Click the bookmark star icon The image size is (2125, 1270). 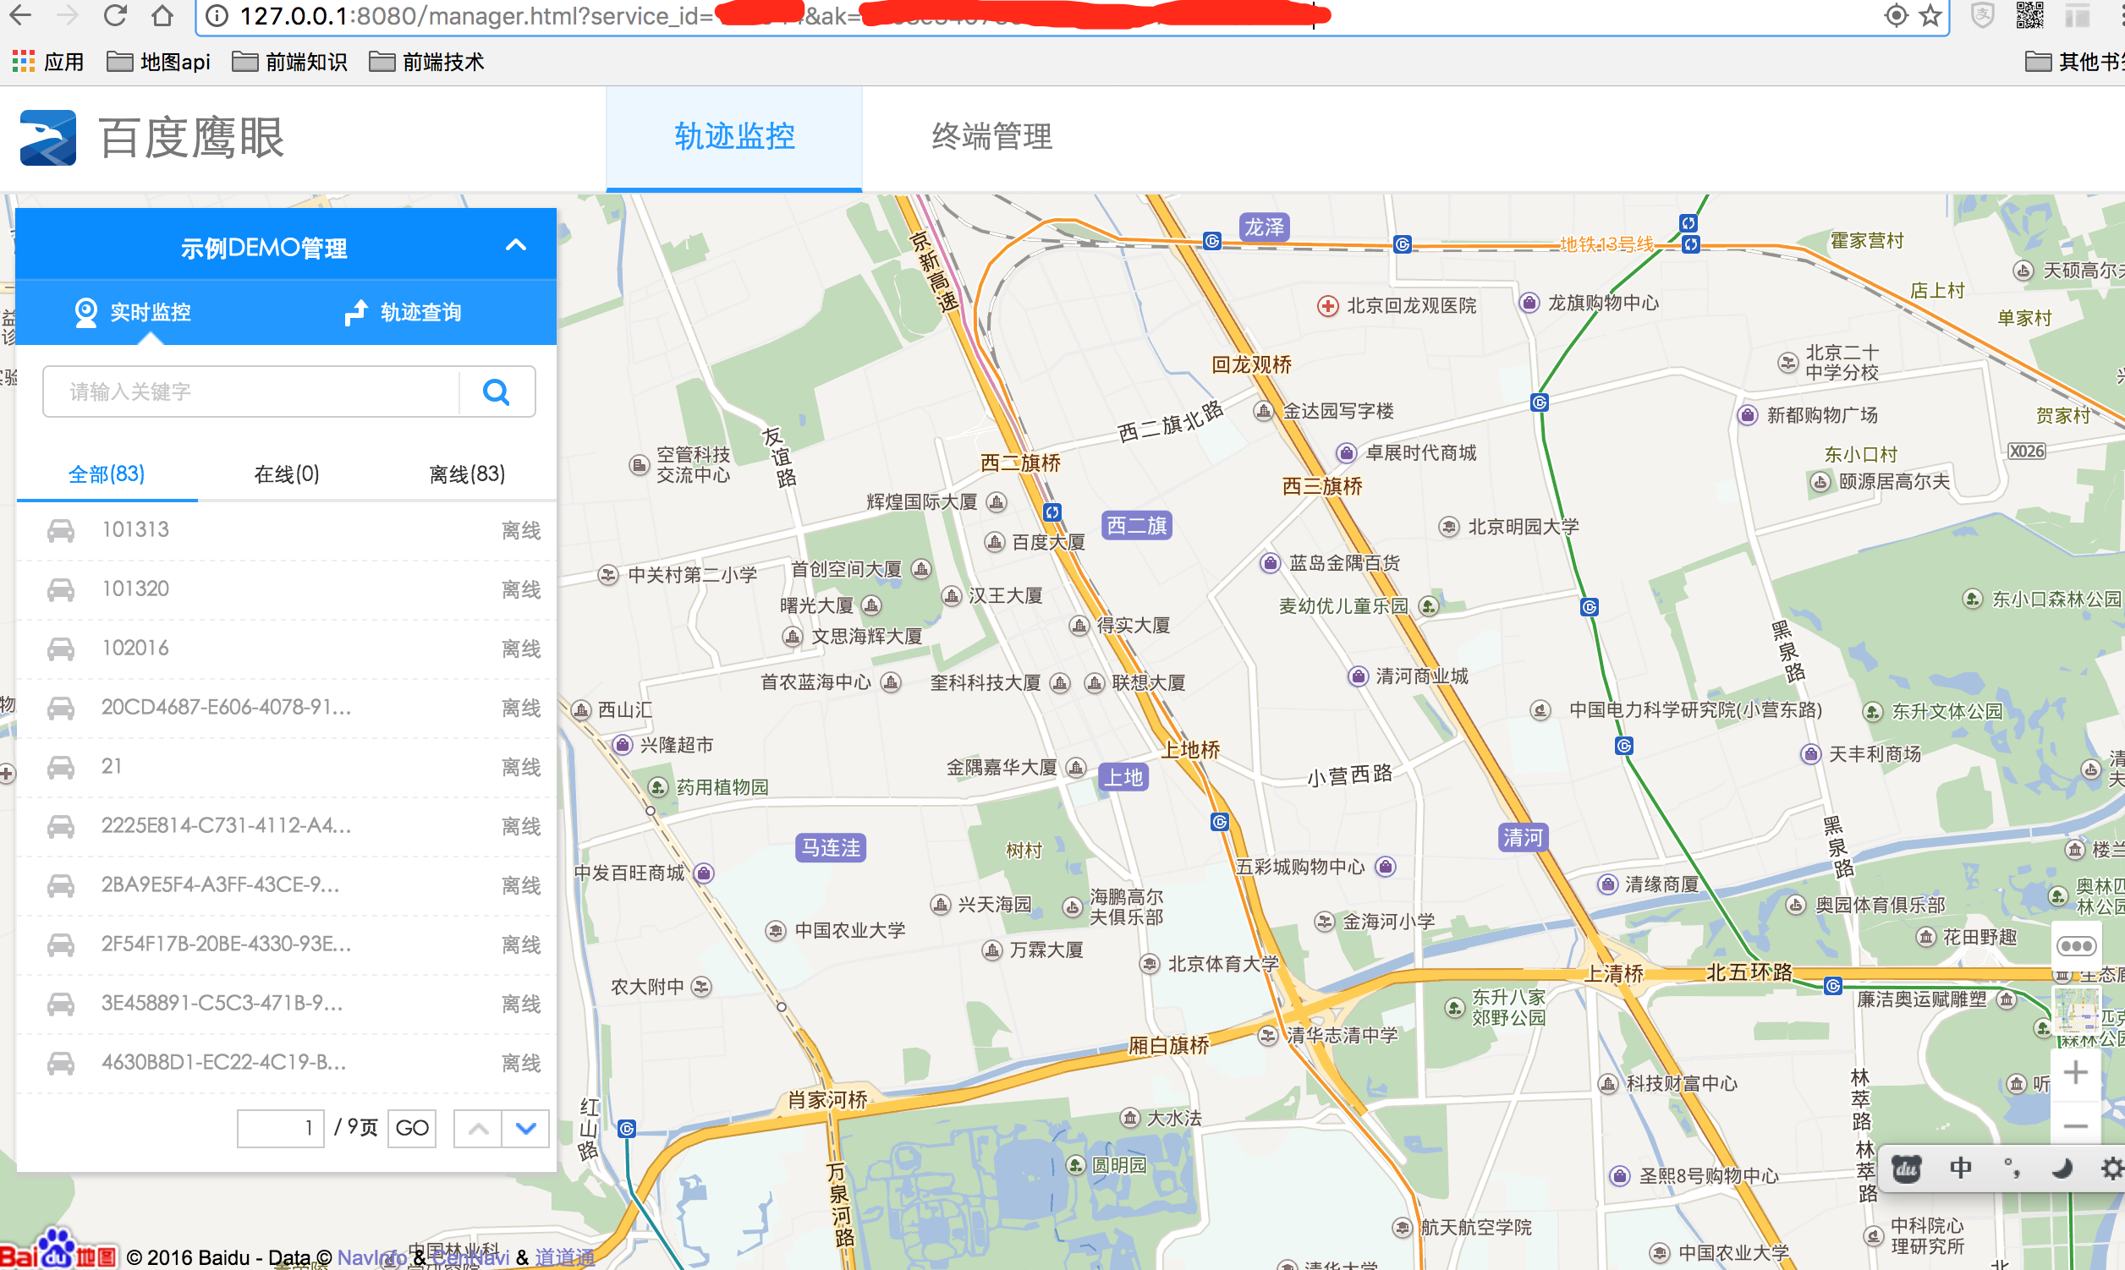1930,15
